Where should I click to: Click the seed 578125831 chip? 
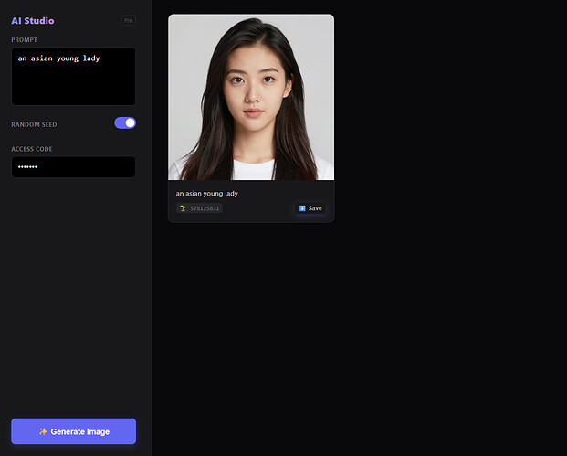199,208
